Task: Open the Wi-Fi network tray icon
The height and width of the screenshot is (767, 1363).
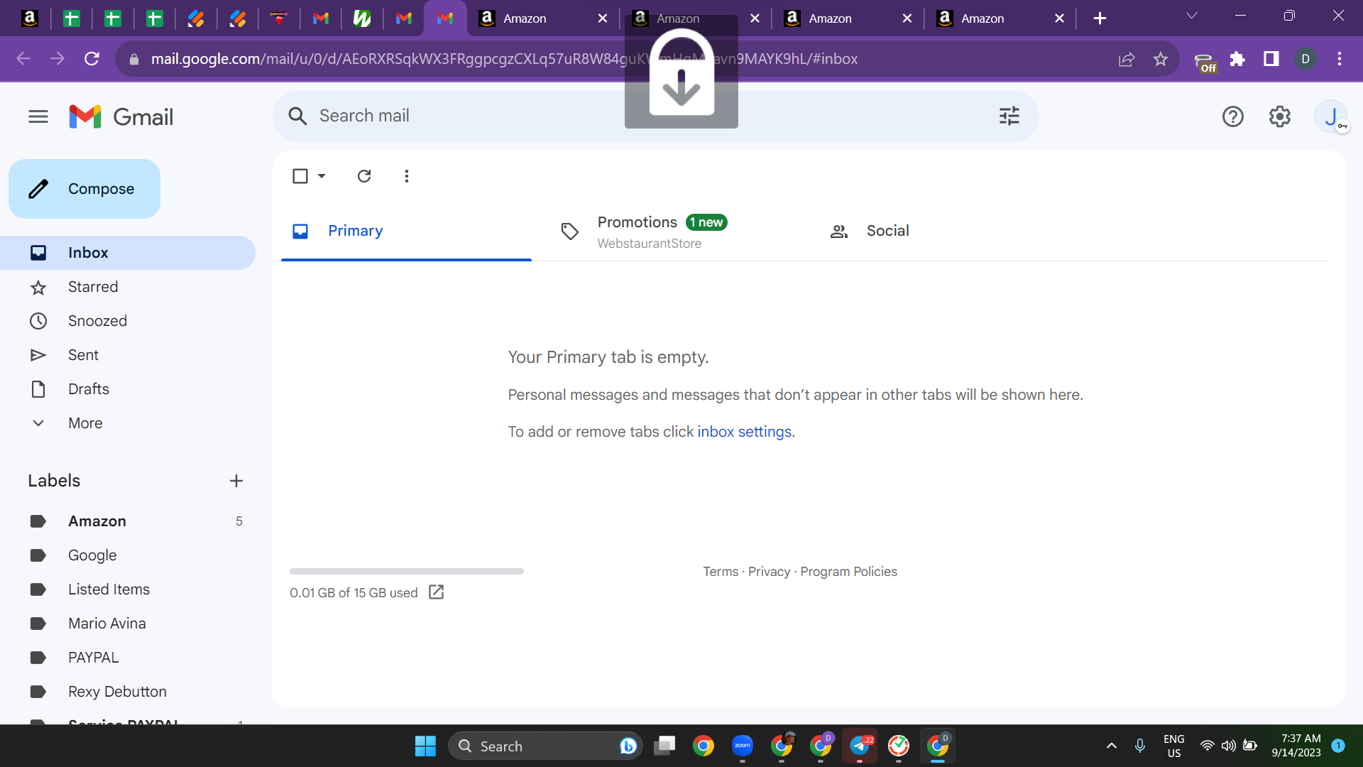Action: click(1207, 746)
